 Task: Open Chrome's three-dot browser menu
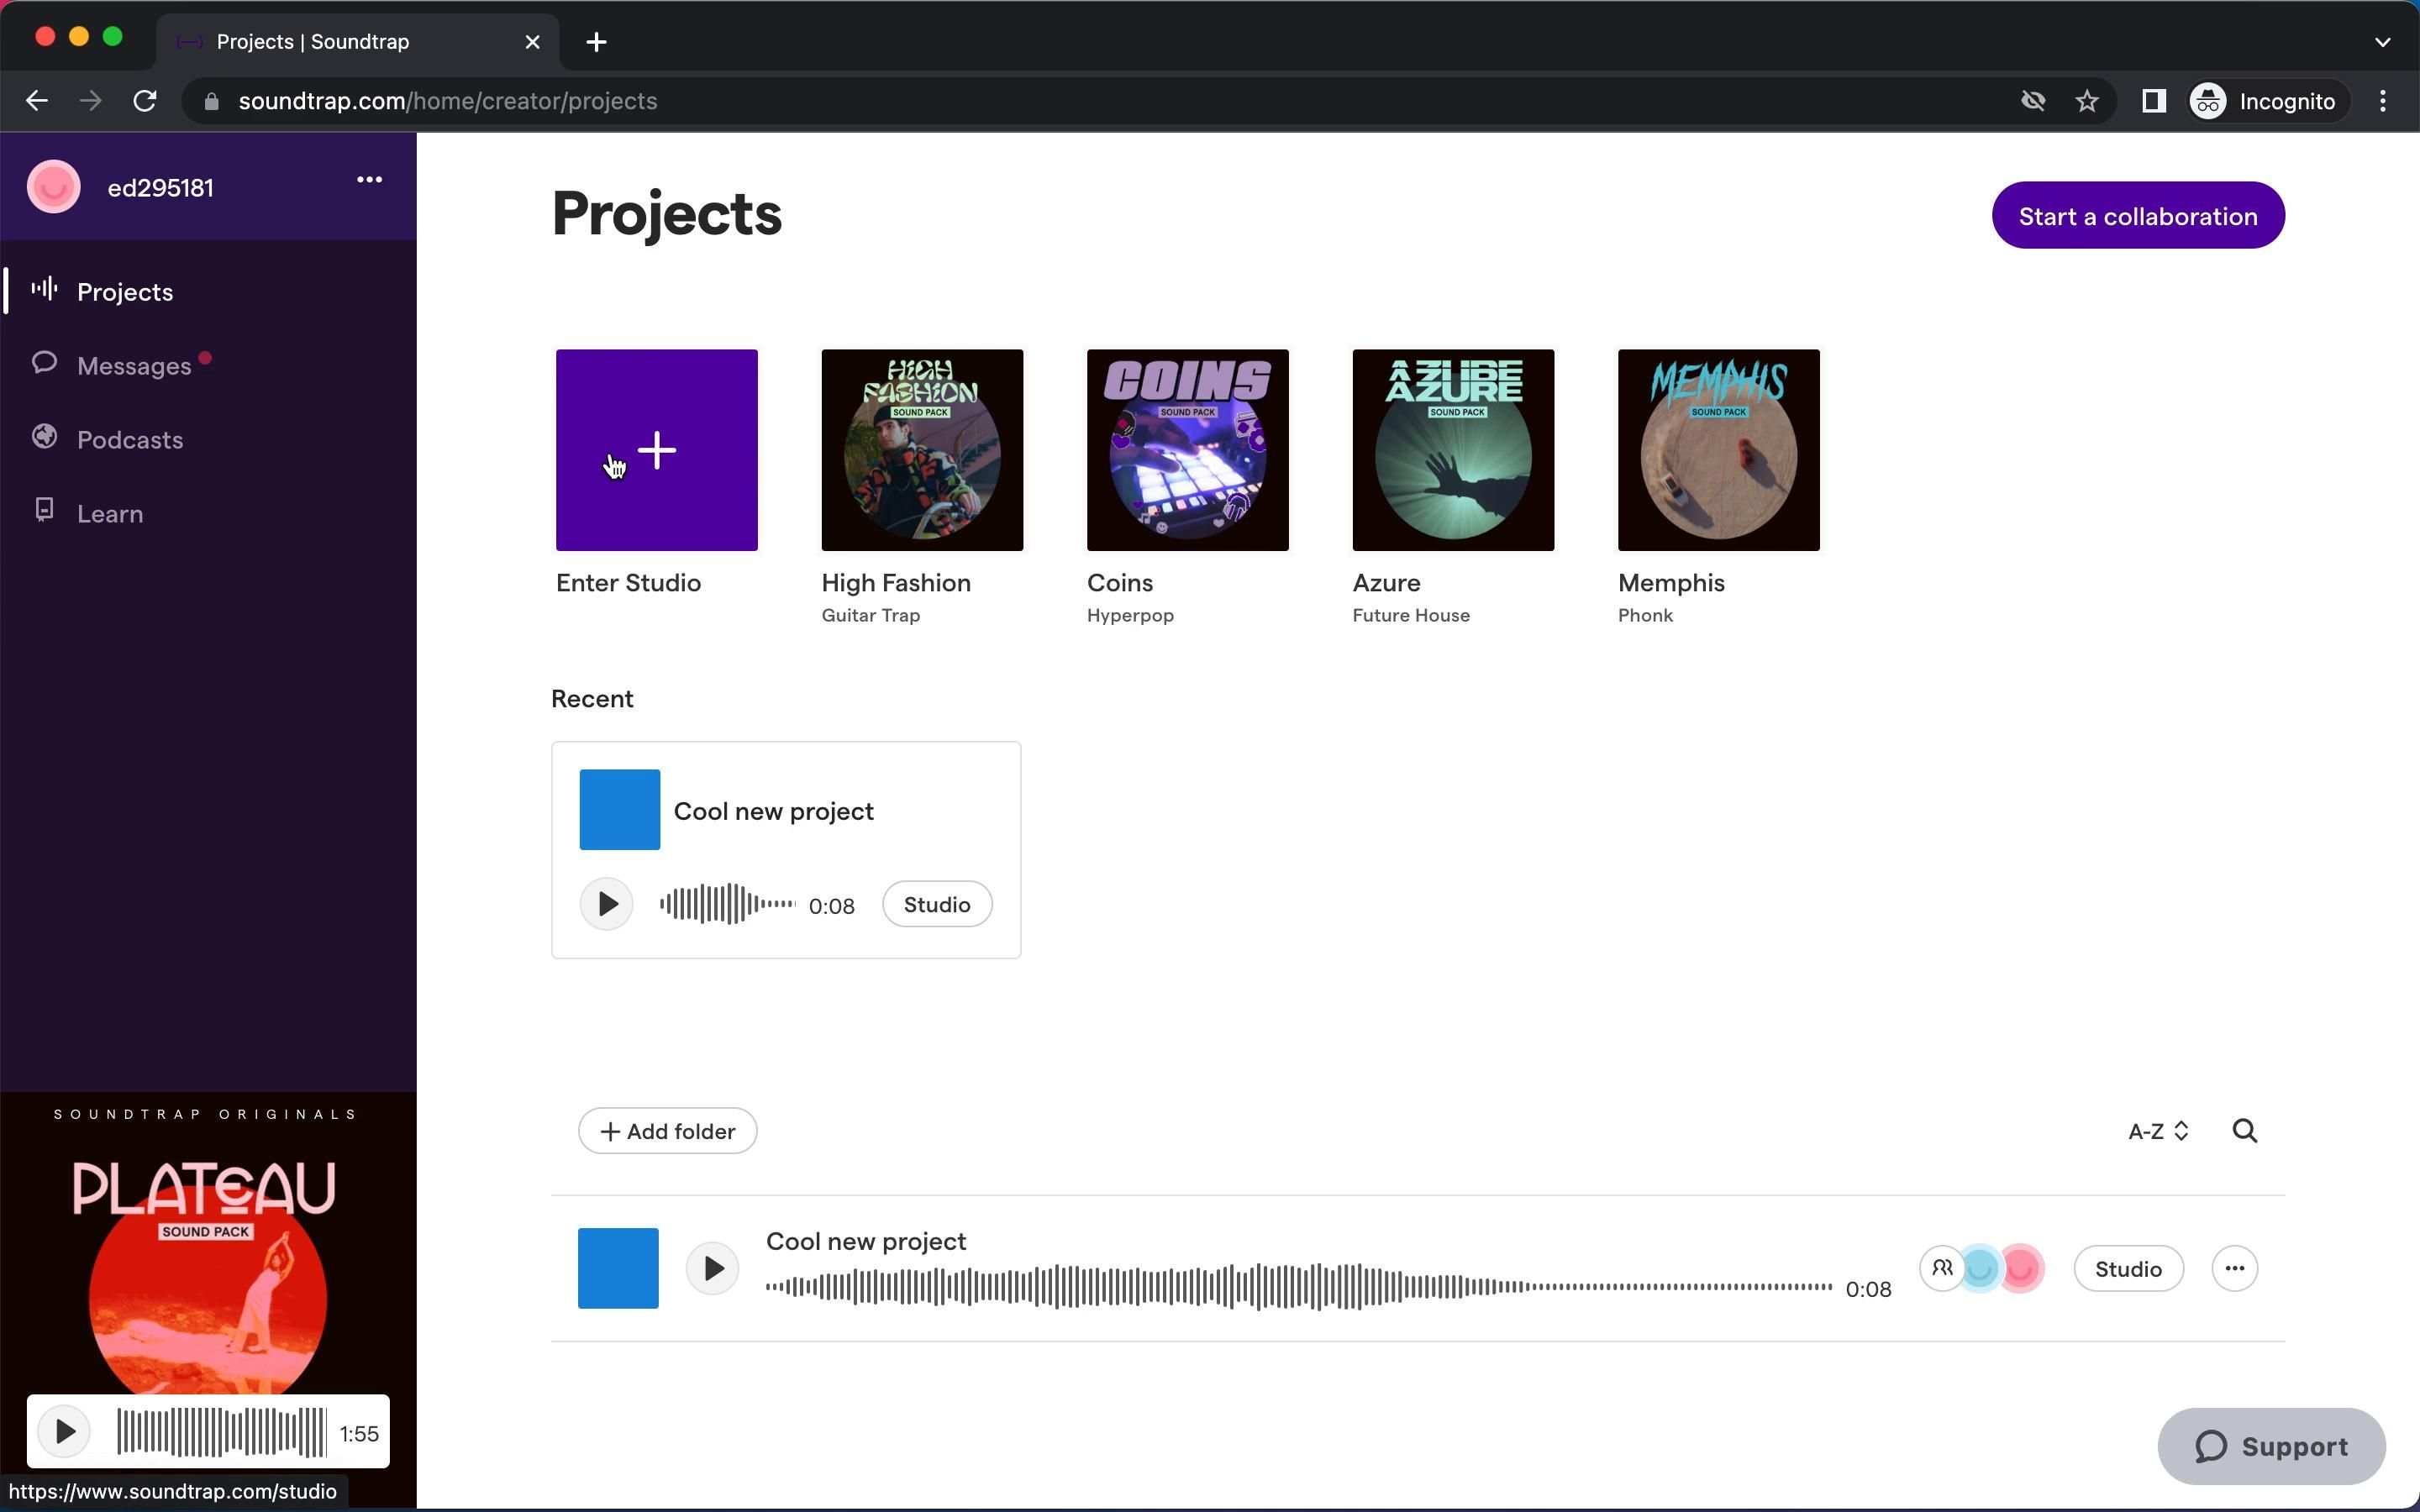[x=2383, y=101]
